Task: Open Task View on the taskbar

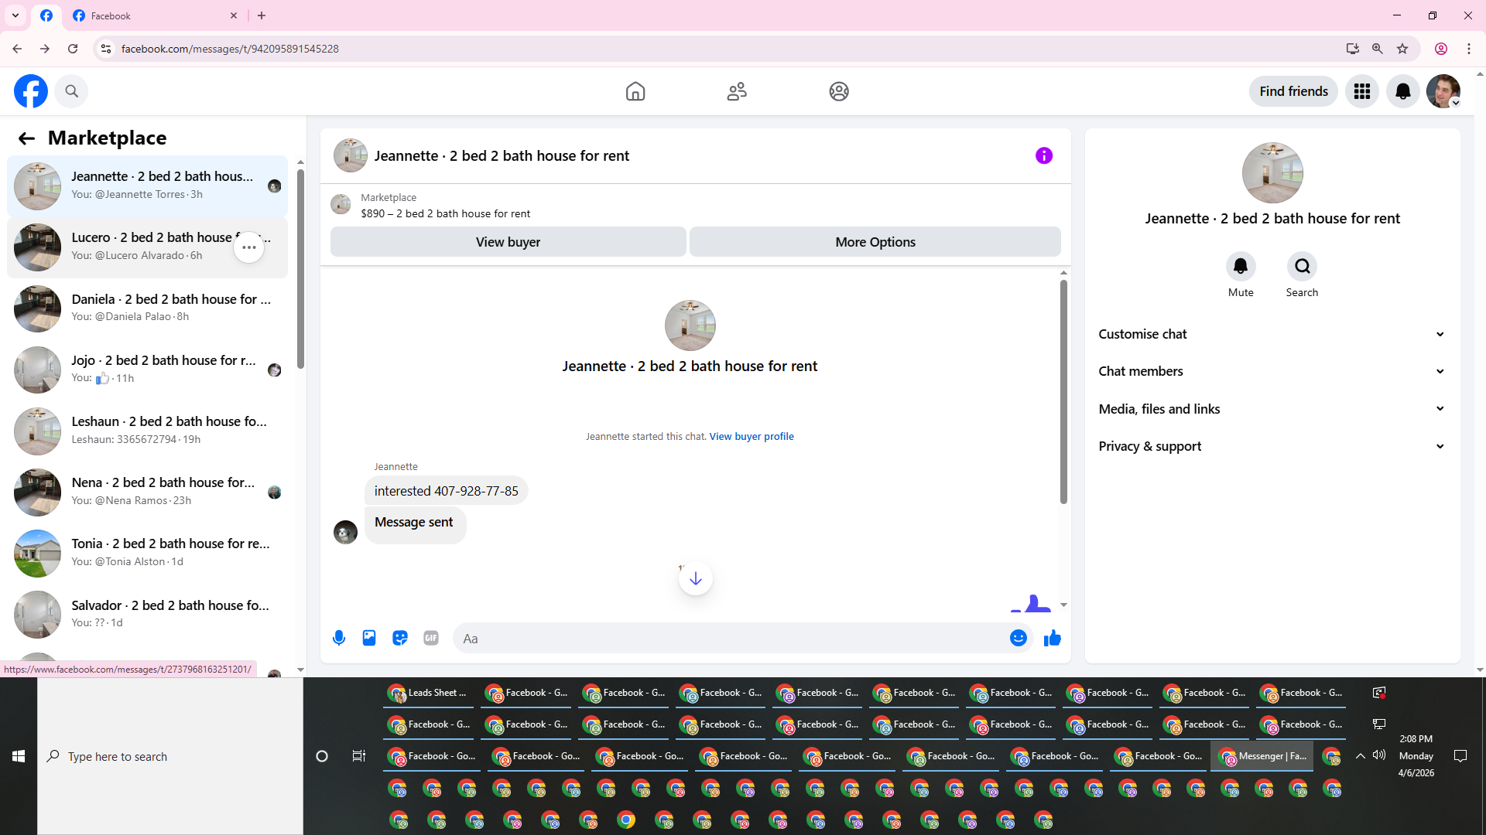Action: coord(358,756)
